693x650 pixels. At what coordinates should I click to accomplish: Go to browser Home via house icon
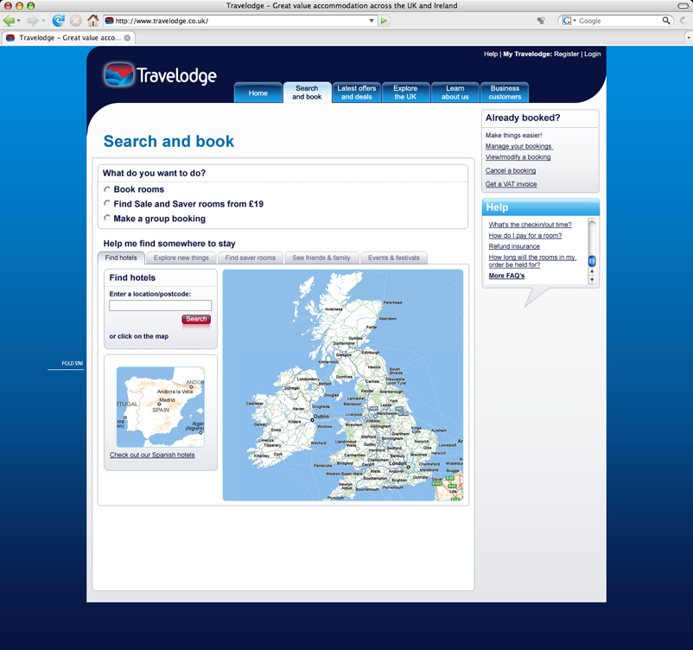(92, 21)
